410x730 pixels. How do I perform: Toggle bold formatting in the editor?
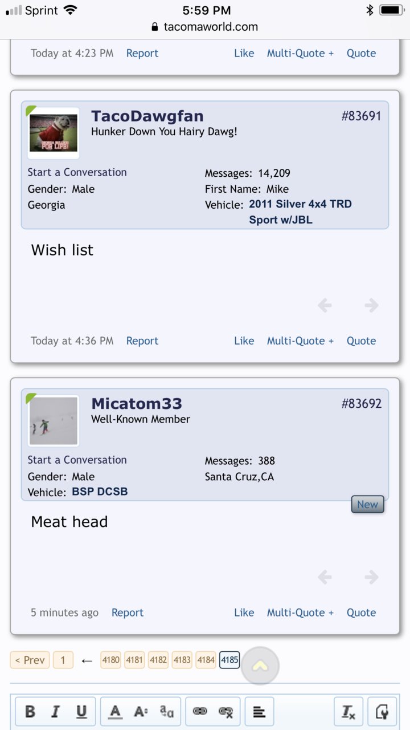(30, 711)
